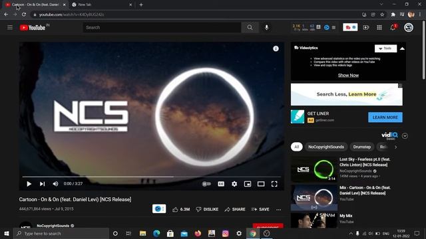Open a new browser tab
This screenshot has height=239, width=426.
pos(141,5)
